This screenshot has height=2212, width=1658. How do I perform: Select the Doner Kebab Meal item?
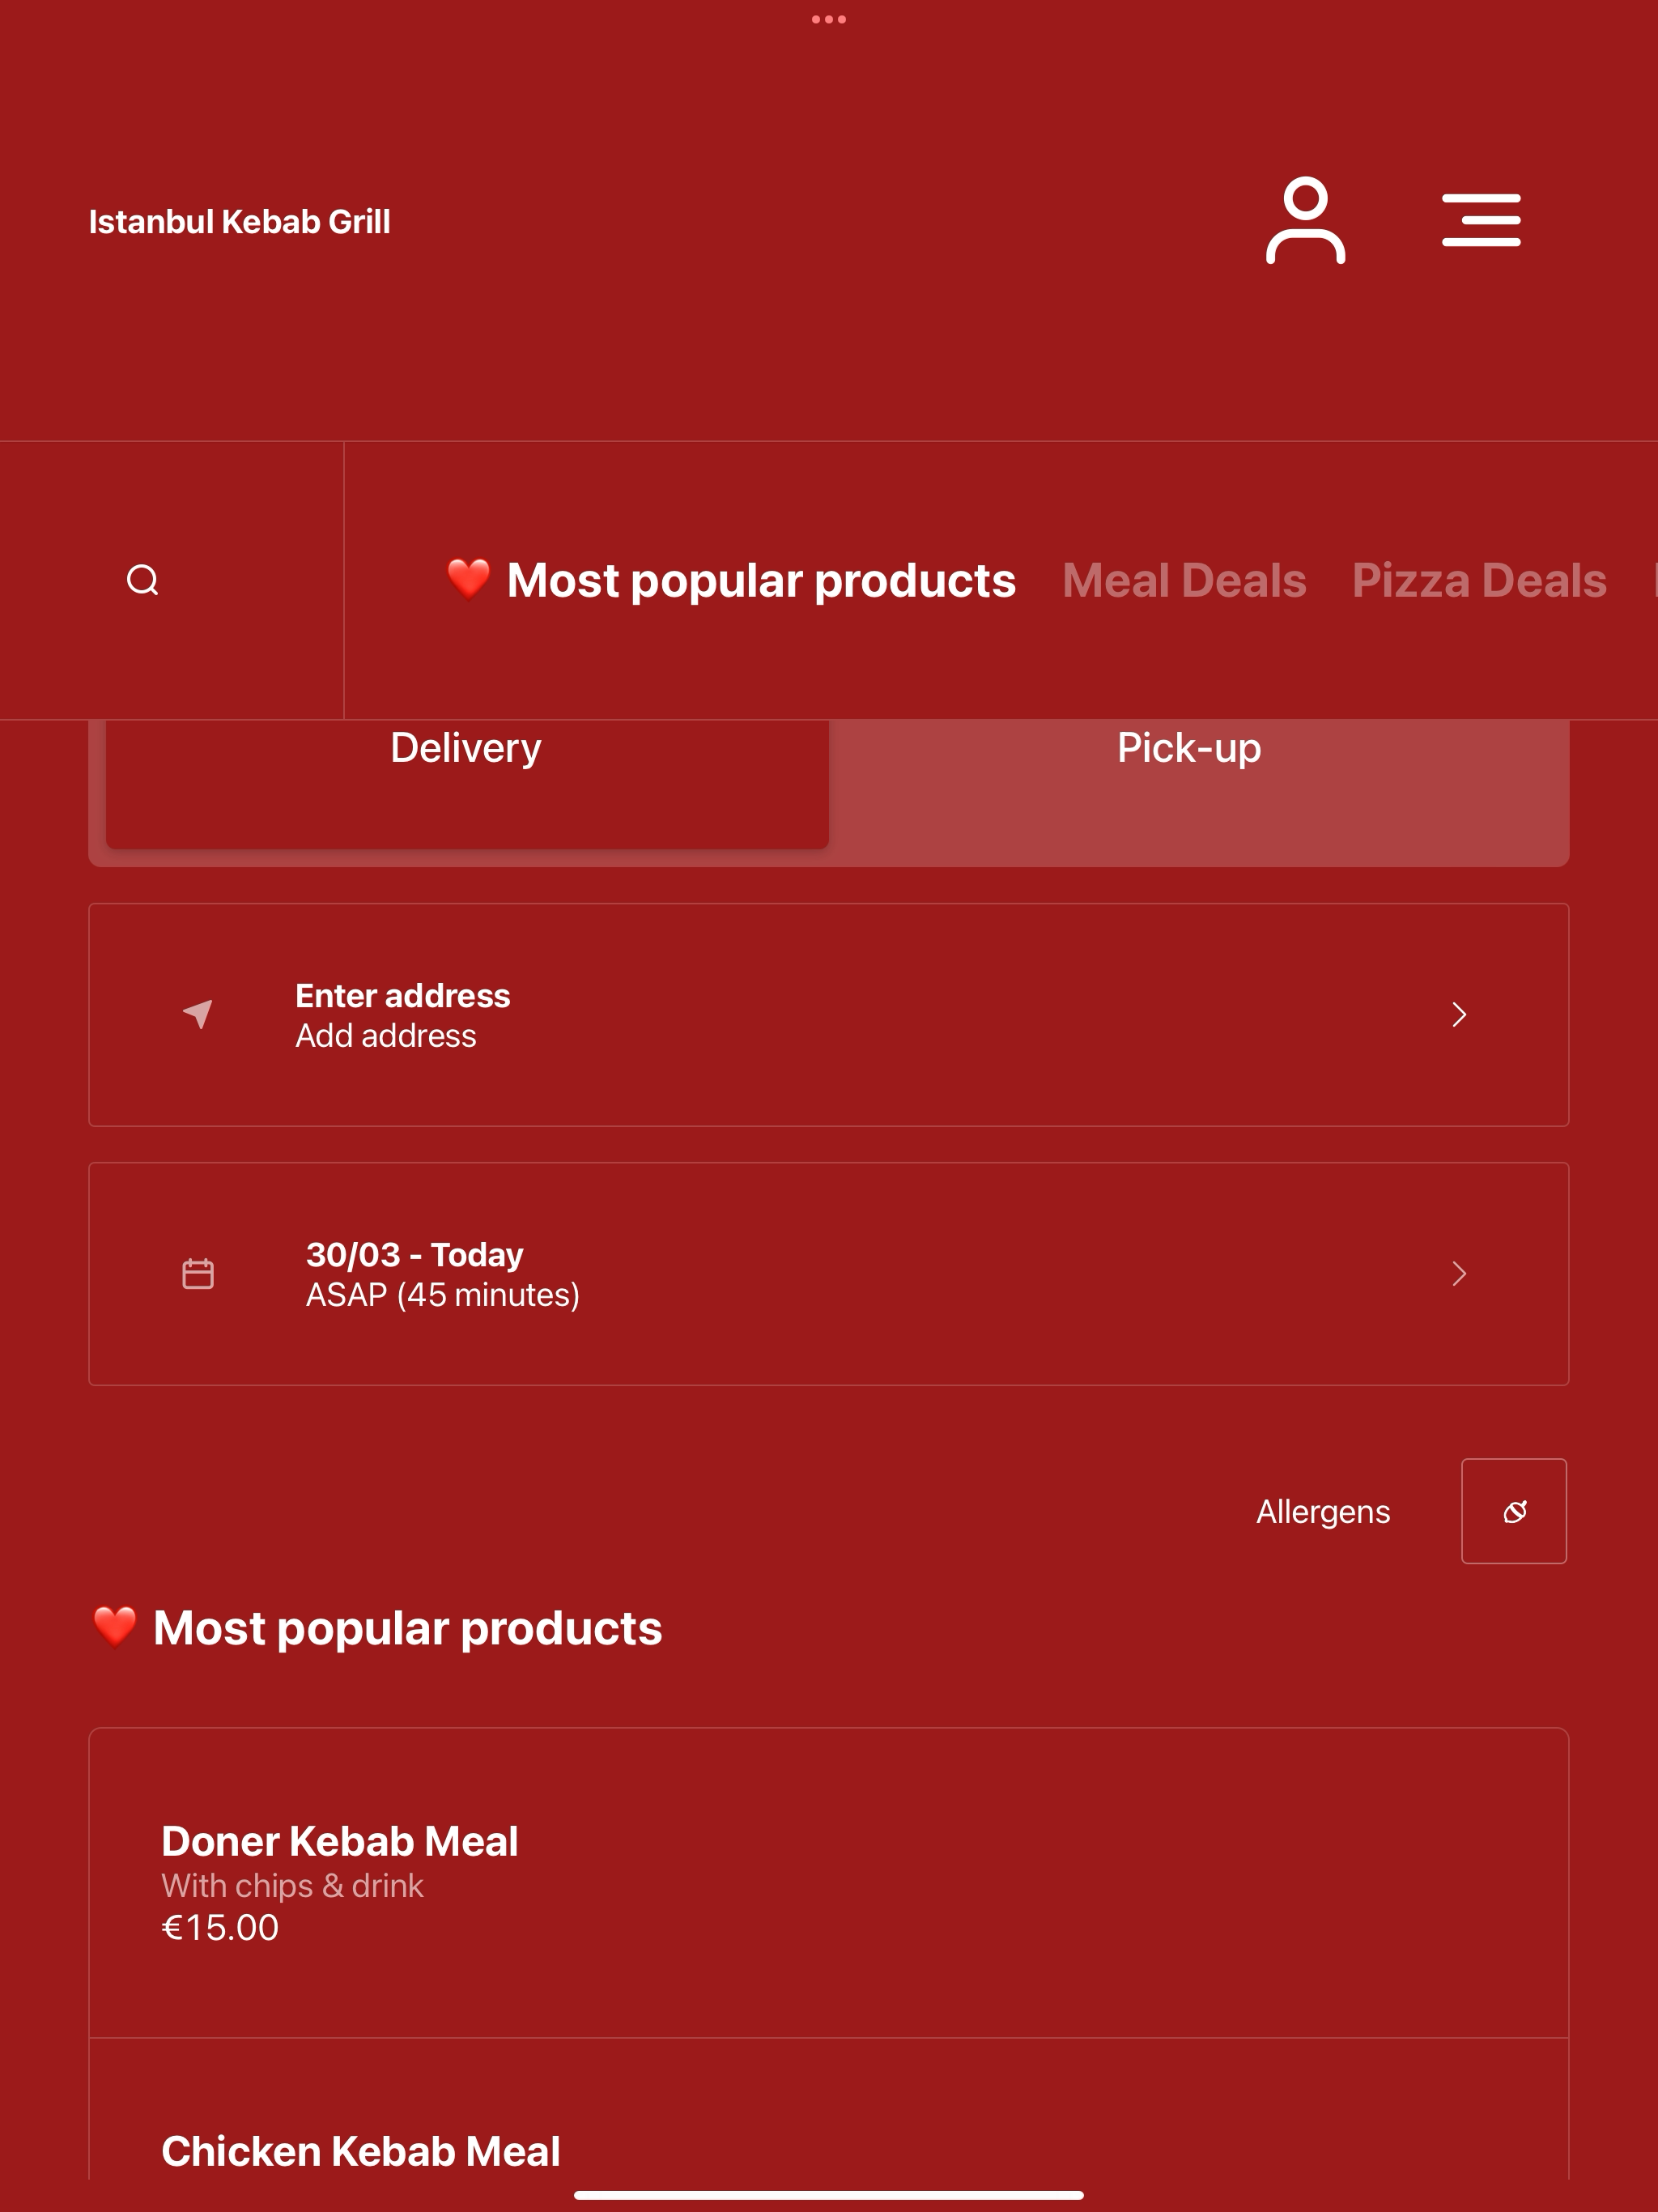coord(829,1883)
